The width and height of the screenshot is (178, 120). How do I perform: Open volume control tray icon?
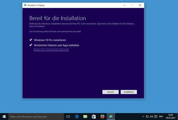(151, 117)
